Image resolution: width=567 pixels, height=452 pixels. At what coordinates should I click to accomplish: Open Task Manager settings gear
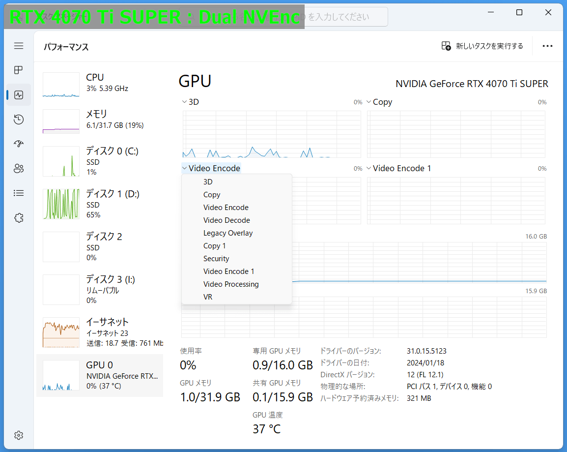pyautogui.click(x=19, y=435)
